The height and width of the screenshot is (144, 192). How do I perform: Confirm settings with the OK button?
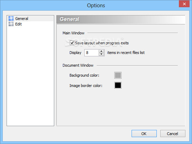(144, 134)
